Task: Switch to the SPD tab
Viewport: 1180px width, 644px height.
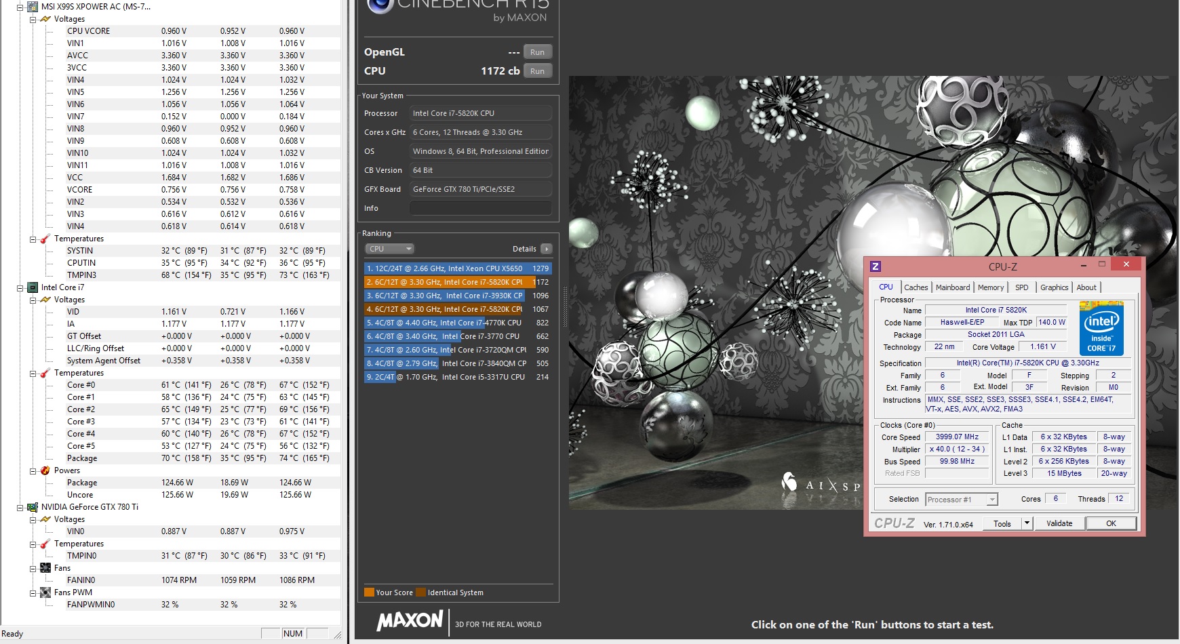Action: tap(1021, 287)
